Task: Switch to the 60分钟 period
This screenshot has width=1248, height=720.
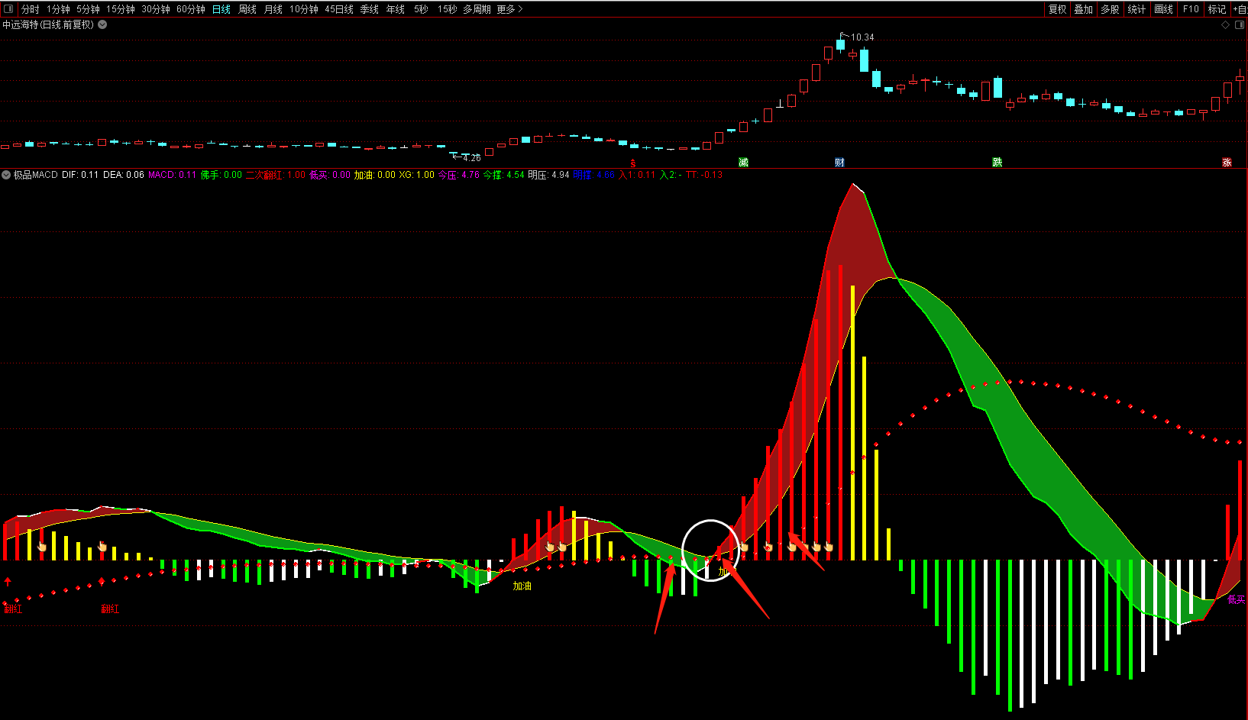Action: [191, 9]
